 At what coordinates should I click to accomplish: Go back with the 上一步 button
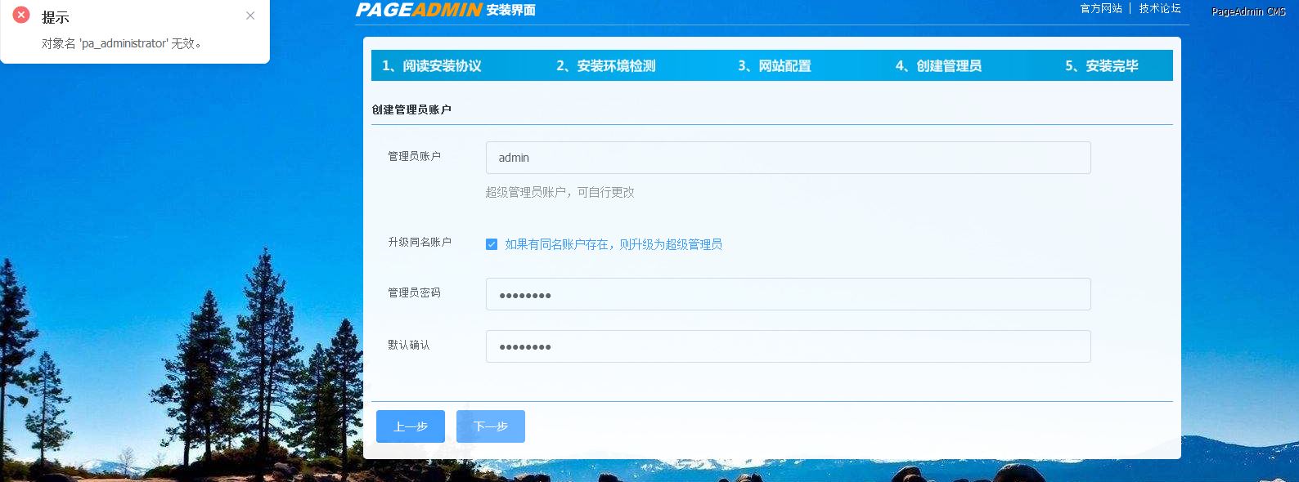(x=411, y=426)
